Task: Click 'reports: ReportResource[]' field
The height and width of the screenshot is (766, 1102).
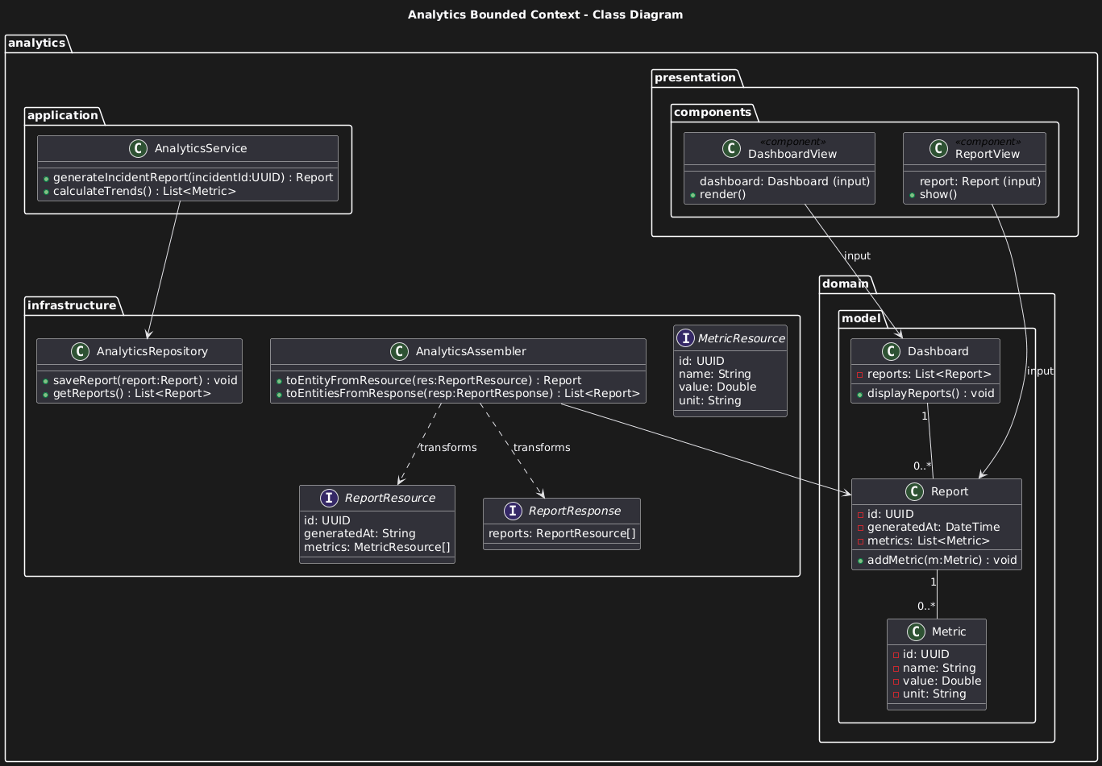Action: (561, 533)
